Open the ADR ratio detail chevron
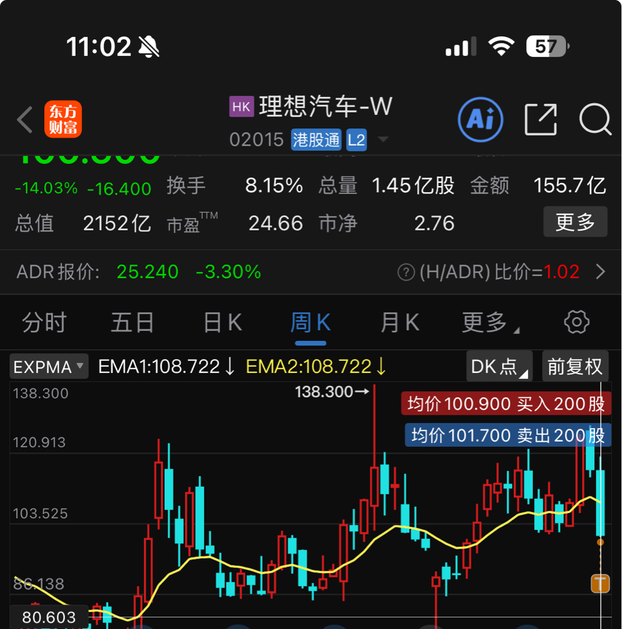622x629 pixels. pos(600,272)
